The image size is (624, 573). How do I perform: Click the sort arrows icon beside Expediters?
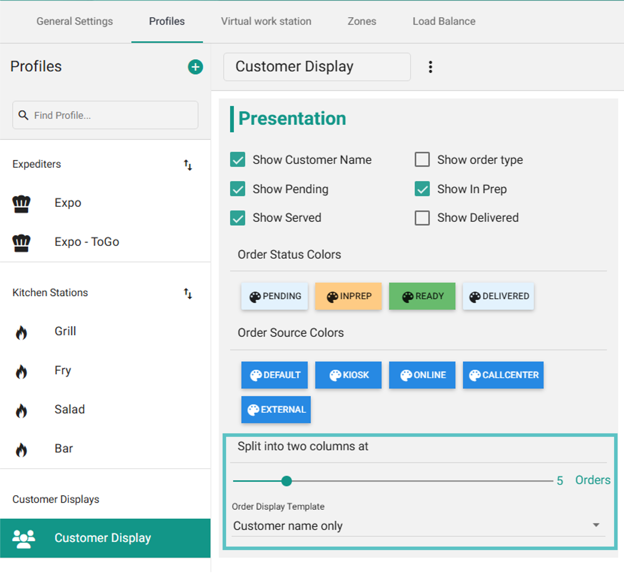point(188,165)
